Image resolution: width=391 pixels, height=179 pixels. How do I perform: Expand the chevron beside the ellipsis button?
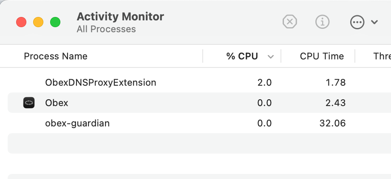click(374, 22)
